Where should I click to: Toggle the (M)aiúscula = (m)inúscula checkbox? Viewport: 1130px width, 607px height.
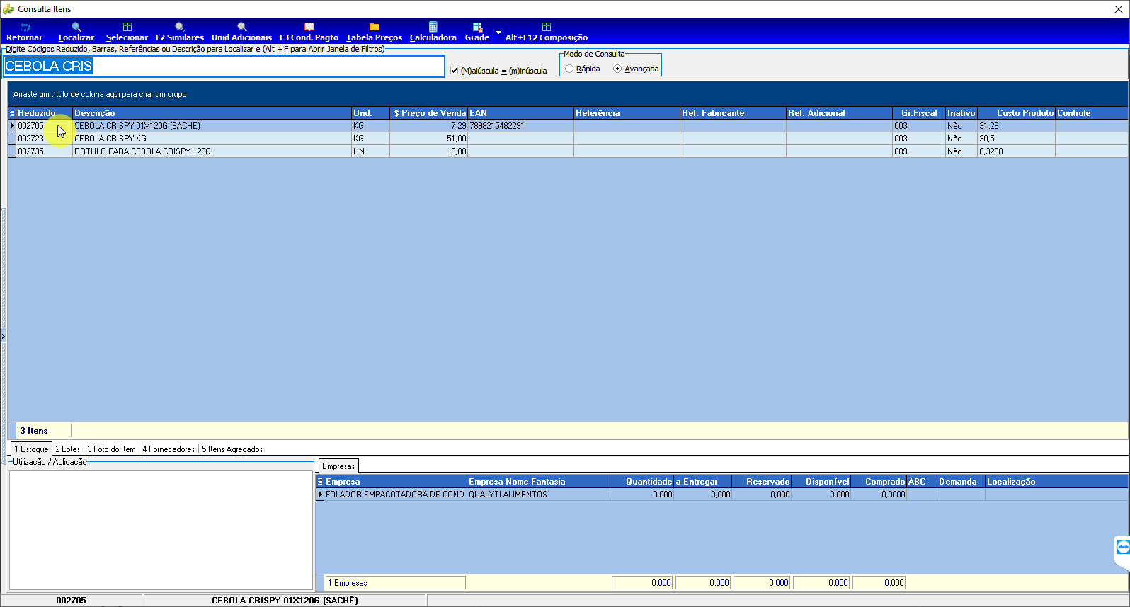click(454, 70)
